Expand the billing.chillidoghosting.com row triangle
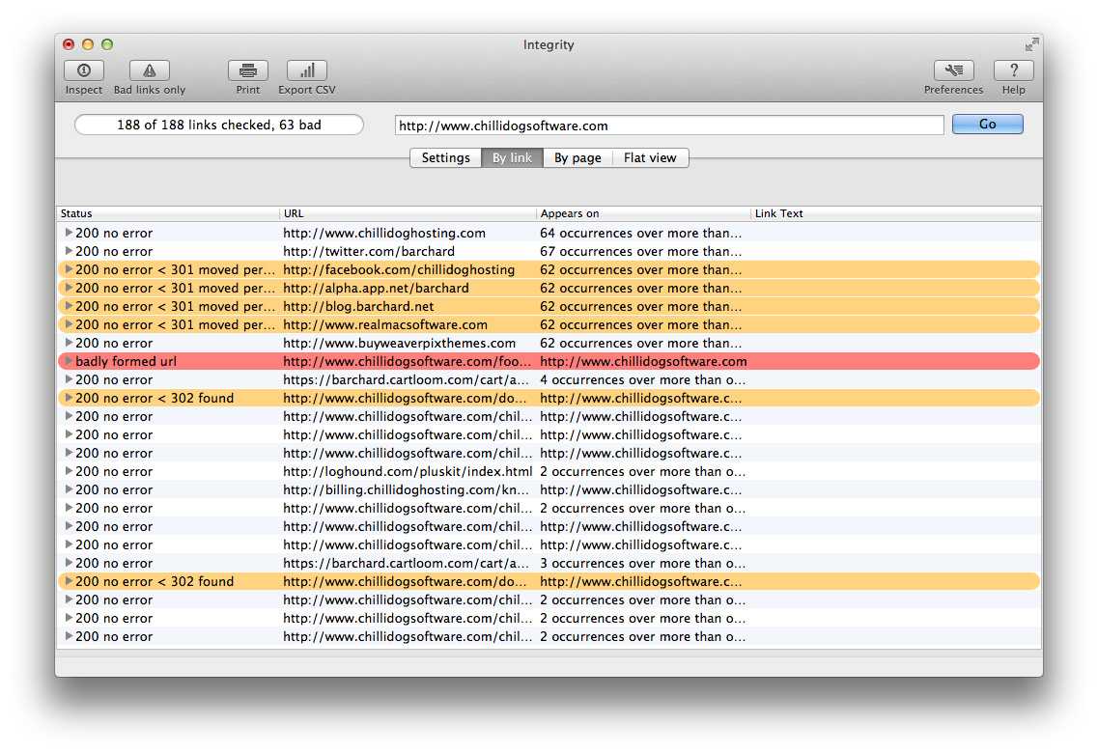The image size is (1098, 753). (69, 489)
